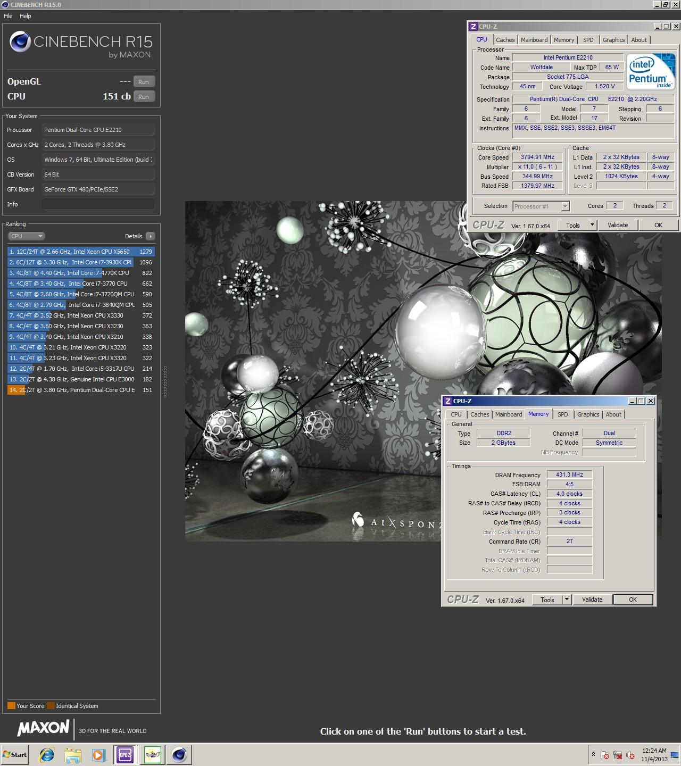Click OK in top CPU-Z window

pyautogui.click(x=658, y=226)
